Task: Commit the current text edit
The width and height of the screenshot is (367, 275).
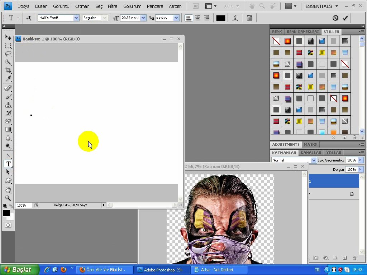Action: coord(345,18)
